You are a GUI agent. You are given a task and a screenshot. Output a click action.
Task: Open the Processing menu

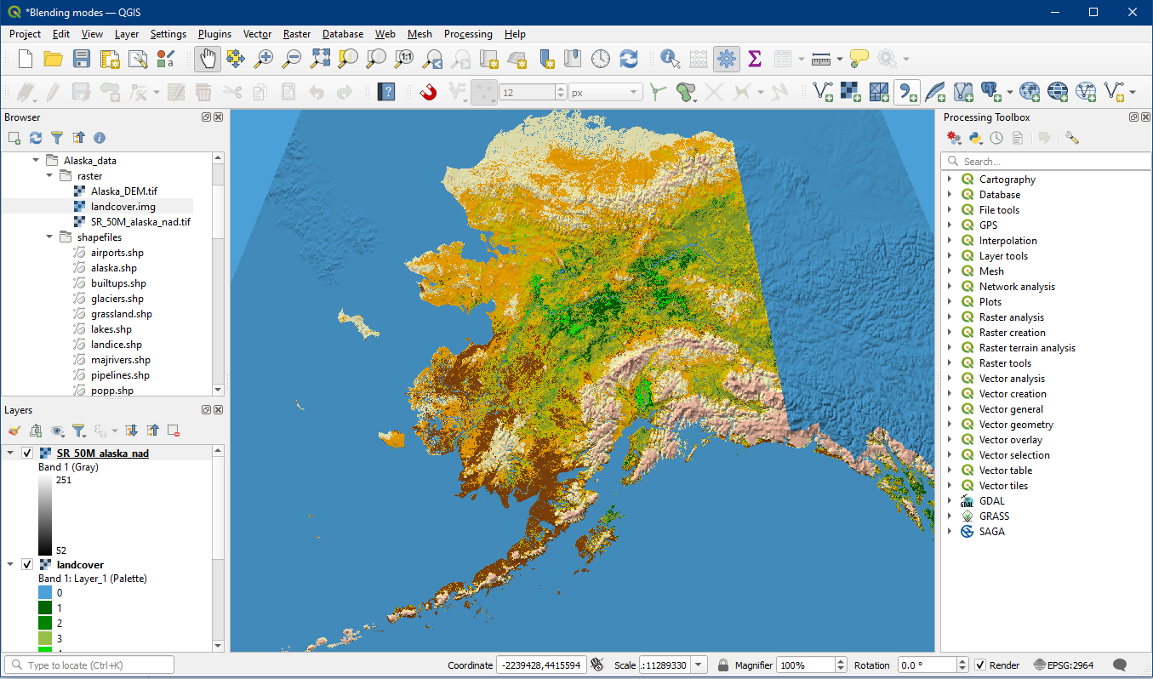[467, 34]
